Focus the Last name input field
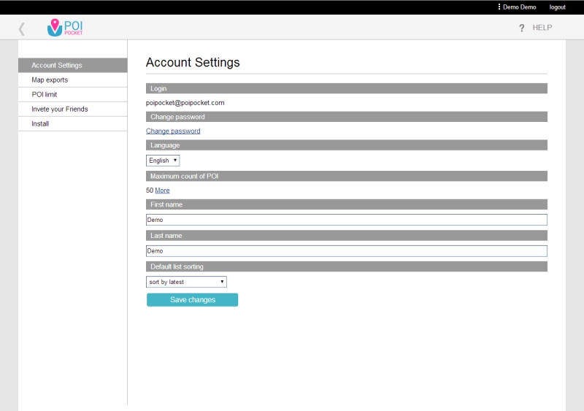Viewport: 584px width, 411px height. (346, 251)
